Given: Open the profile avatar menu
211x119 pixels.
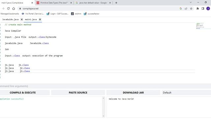Looking at the screenshot, I should [208, 9].
